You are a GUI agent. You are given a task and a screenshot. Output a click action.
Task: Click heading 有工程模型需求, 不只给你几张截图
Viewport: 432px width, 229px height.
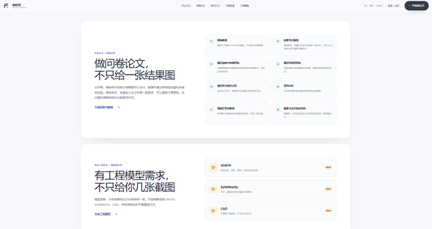135,182
